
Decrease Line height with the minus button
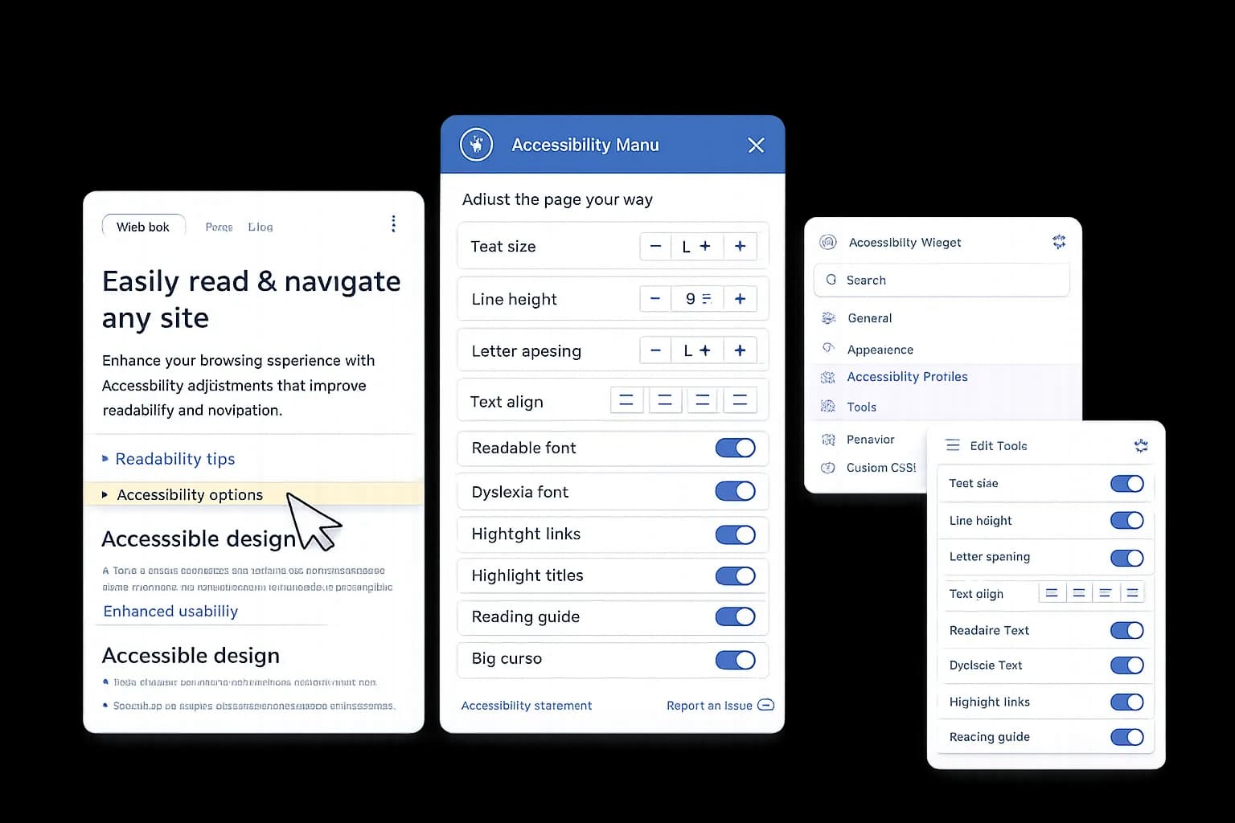pyautogui.click(x=655, y=299)
